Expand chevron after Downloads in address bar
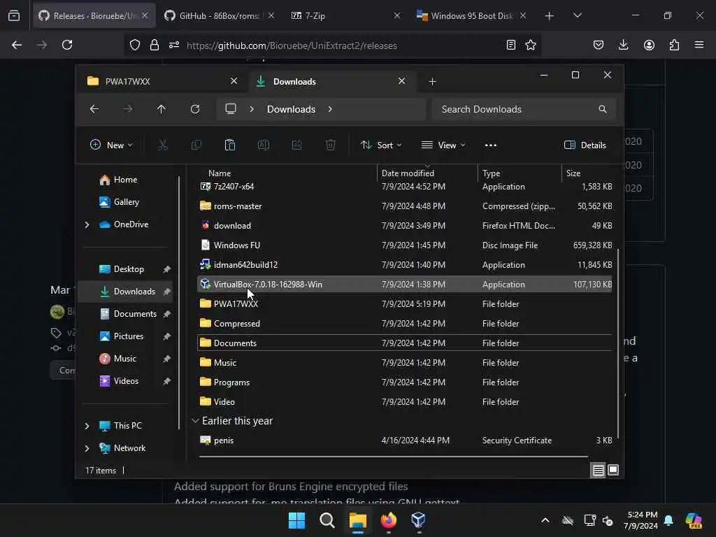Screen dimensions: 716x537 coord(330,109)
